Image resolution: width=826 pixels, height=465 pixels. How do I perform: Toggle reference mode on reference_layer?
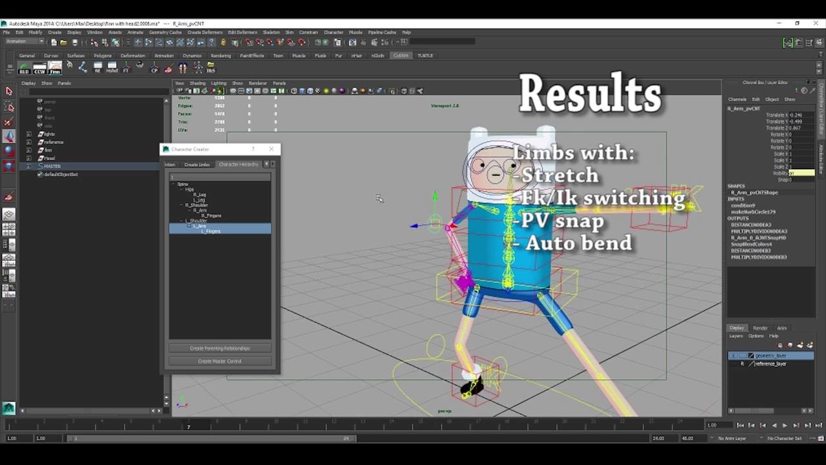pos(743,364)
